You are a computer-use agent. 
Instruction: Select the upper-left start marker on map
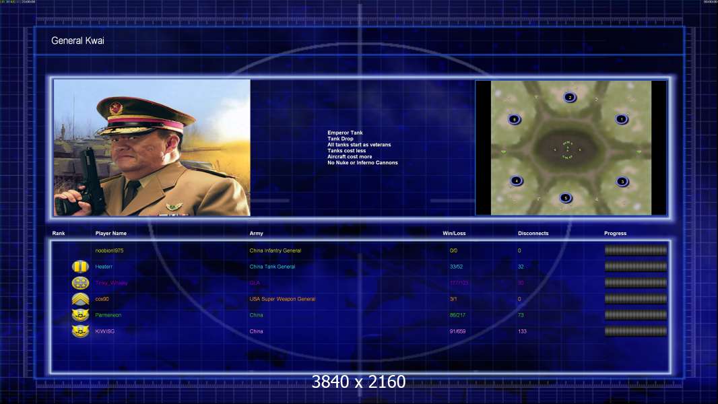tap(514, 119)
